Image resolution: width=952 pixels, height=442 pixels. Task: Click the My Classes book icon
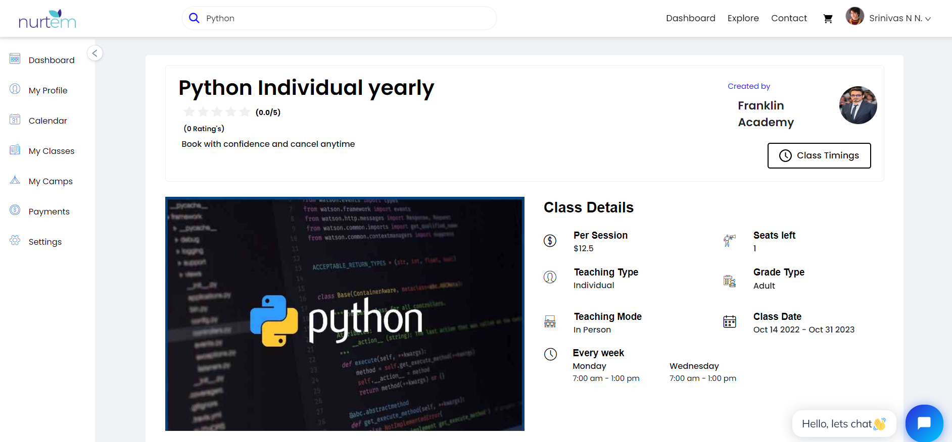point(15,150)
